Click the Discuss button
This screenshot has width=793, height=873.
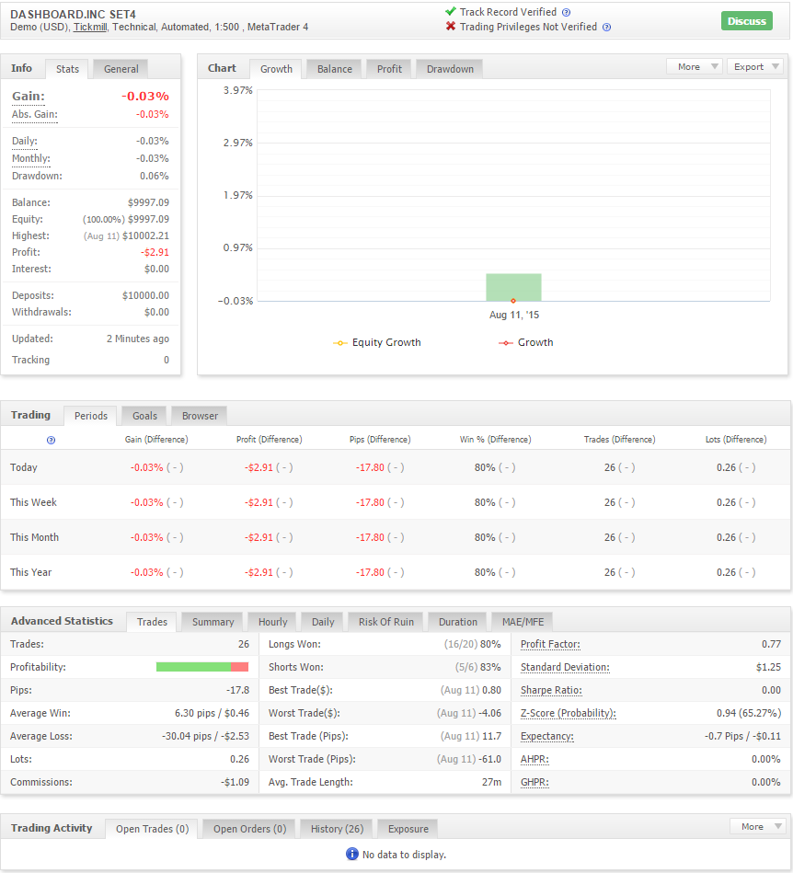point(746,21)
